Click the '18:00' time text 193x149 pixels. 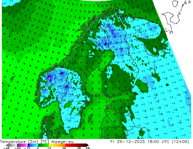154,142
